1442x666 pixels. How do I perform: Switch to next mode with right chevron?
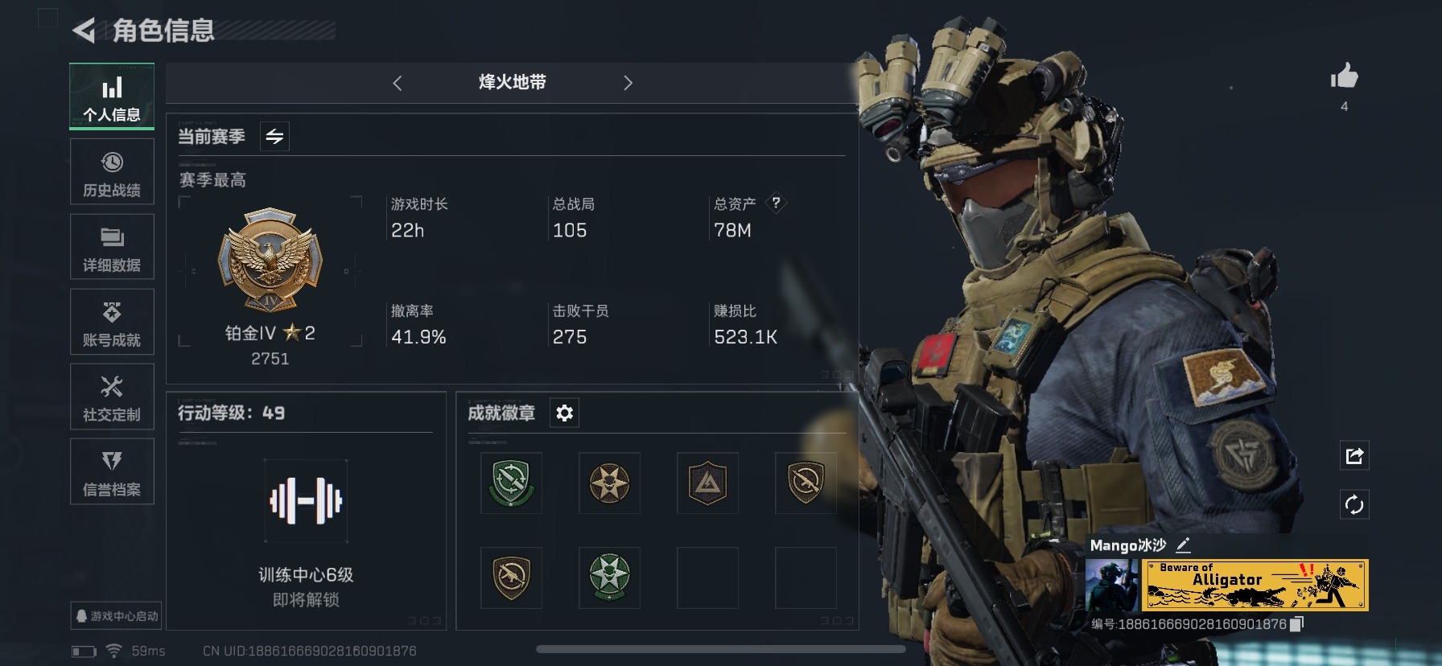click(628, 83)
